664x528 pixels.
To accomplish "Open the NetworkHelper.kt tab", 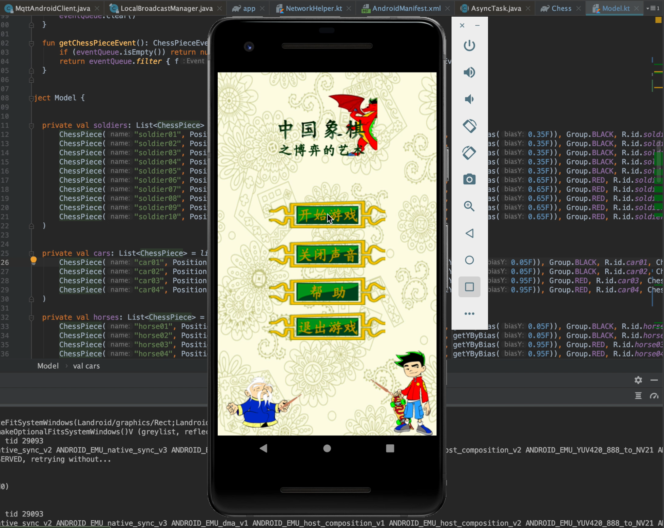I will tap(313, 8).
